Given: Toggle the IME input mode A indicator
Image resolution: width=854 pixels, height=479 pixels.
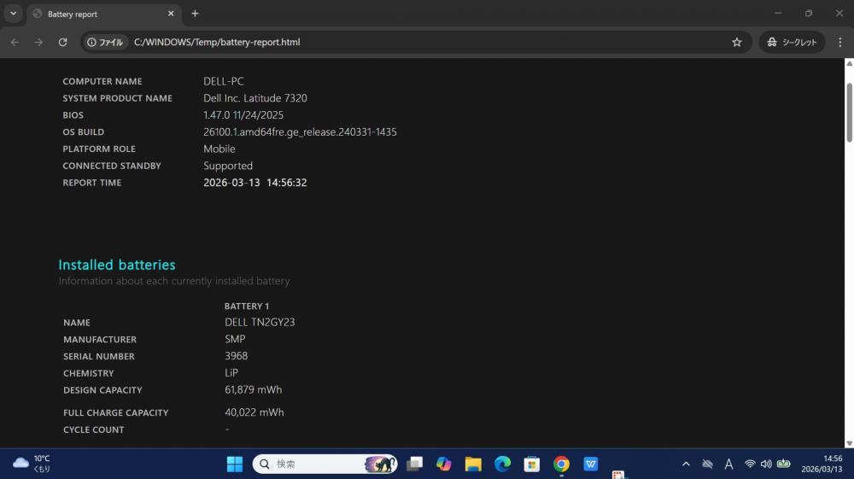Looking at the screenshot, I should pyautogui.click(x=728, y=464).
